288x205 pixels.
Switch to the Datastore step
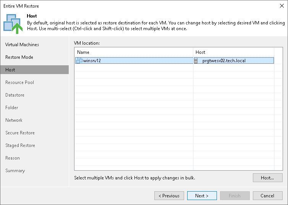click(x=15, y=95)
